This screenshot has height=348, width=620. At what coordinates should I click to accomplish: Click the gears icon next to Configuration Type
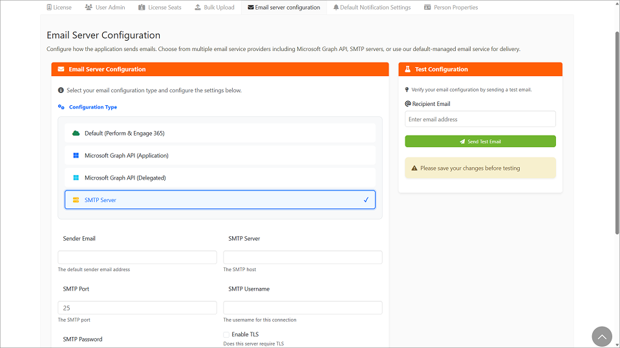click(61, 107)
